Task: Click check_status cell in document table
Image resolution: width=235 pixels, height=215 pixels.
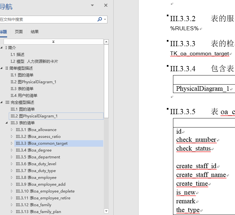Action: pyautogui.click(x=193, y=149)
